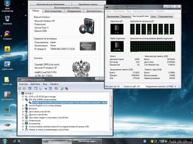
Task: Click the language indicator in the taskbar
Action: 145,141
